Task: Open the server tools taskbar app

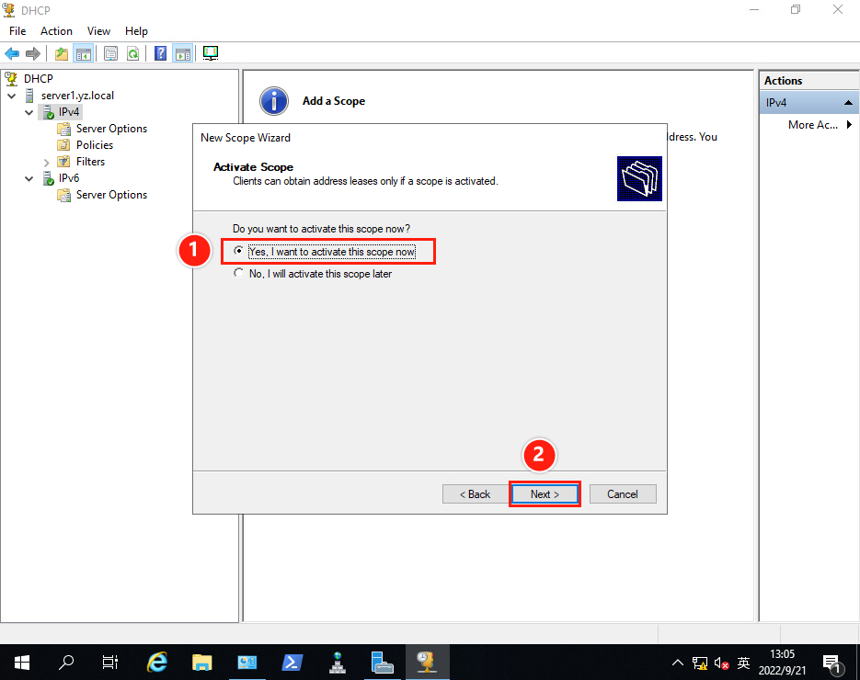Action: coord(383,663)
